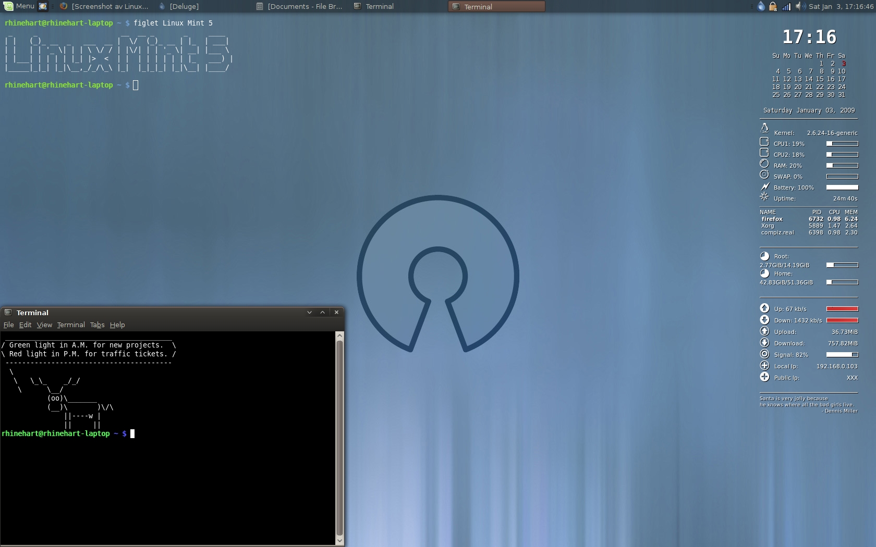Click the CPU2 icon in the system monitor

tap(764, 153)
